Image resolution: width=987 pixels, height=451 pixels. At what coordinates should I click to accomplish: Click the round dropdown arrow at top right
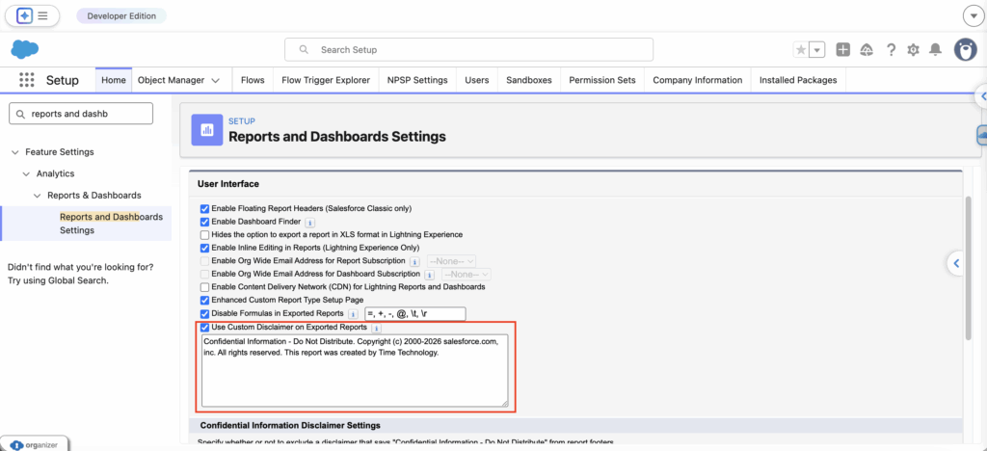pyautogui.click(x=974, y=15)
